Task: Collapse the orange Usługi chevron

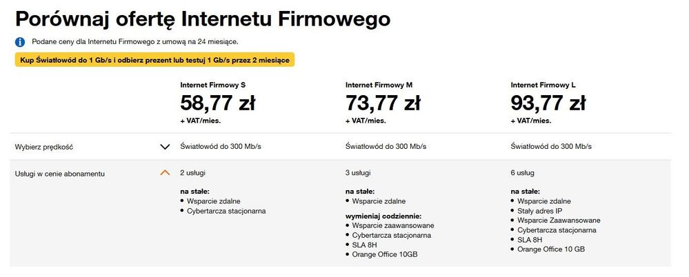Action: point(165,173)
